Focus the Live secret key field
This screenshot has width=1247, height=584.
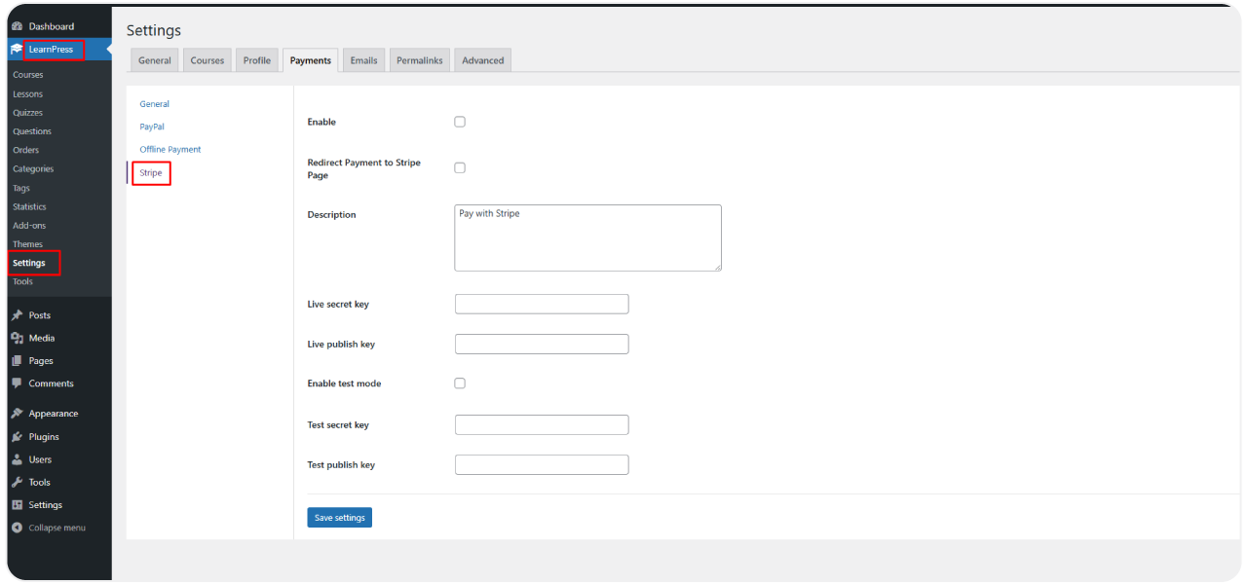point(542,305)
